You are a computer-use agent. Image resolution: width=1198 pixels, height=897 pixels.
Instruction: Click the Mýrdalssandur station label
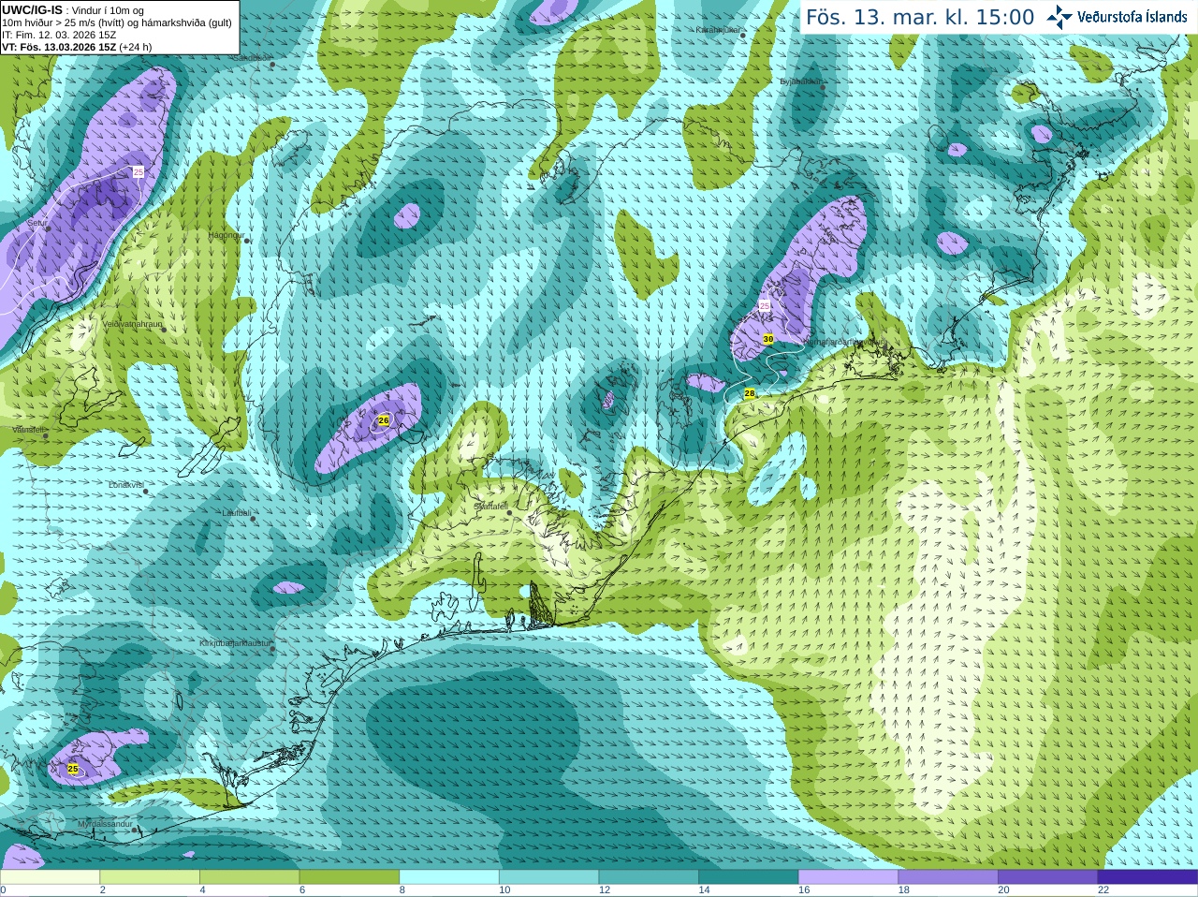(x=106, y=824)
